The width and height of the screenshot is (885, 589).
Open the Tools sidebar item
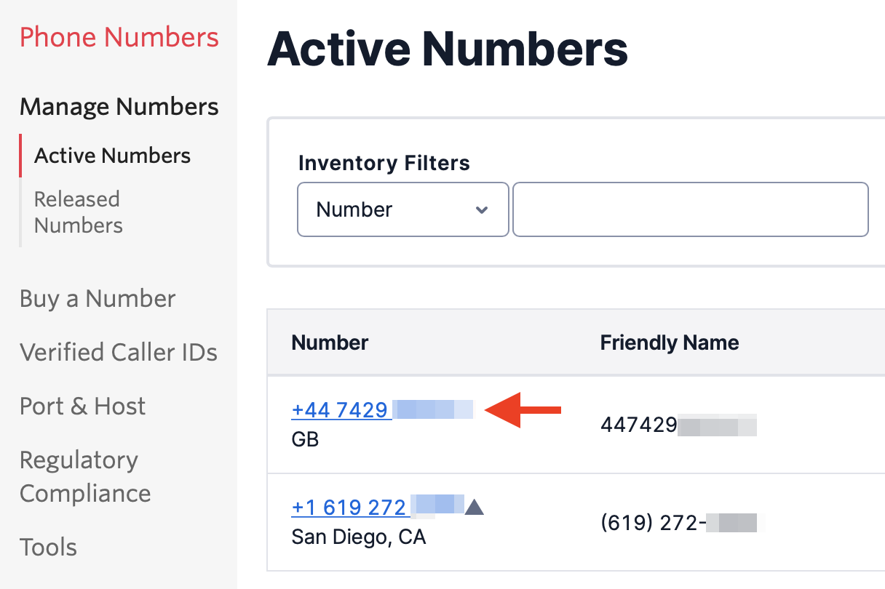pyautogui.click(x=48, y=547)
